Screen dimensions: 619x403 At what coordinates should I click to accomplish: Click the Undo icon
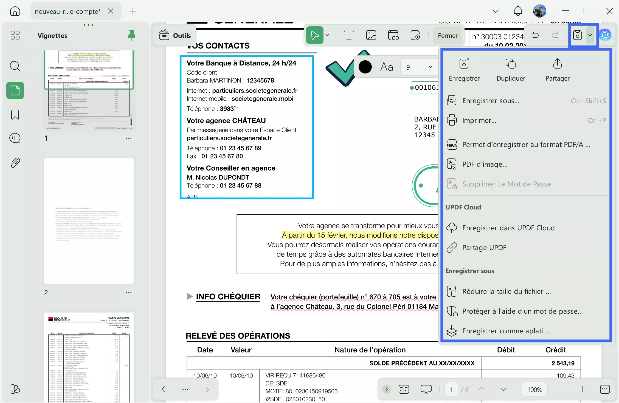pyautogui.click(x=535, y=35)
